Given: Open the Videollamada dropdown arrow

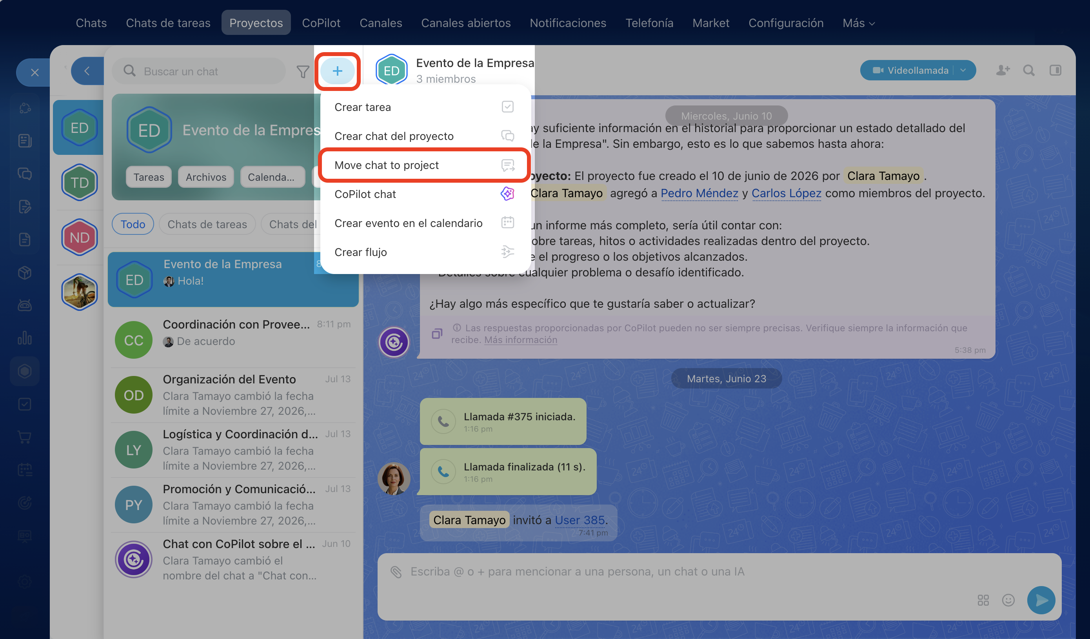Looking at the screenshot, I should pos(963,70).
